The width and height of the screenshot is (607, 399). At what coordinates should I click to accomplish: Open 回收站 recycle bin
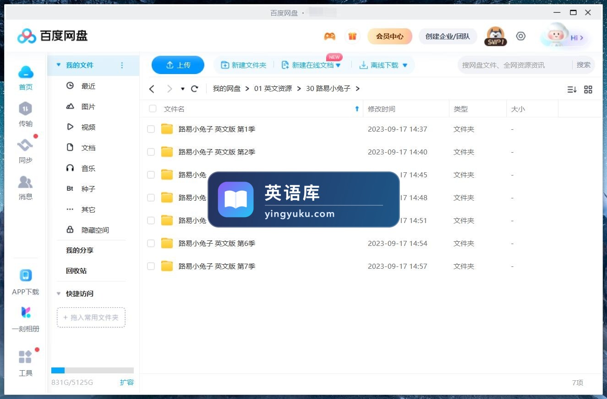click(77, 271)
